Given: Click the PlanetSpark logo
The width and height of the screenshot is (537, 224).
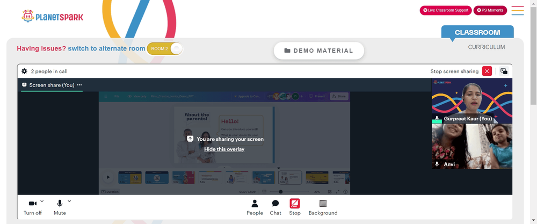Looking at the screenshot, I should point(53,17).
